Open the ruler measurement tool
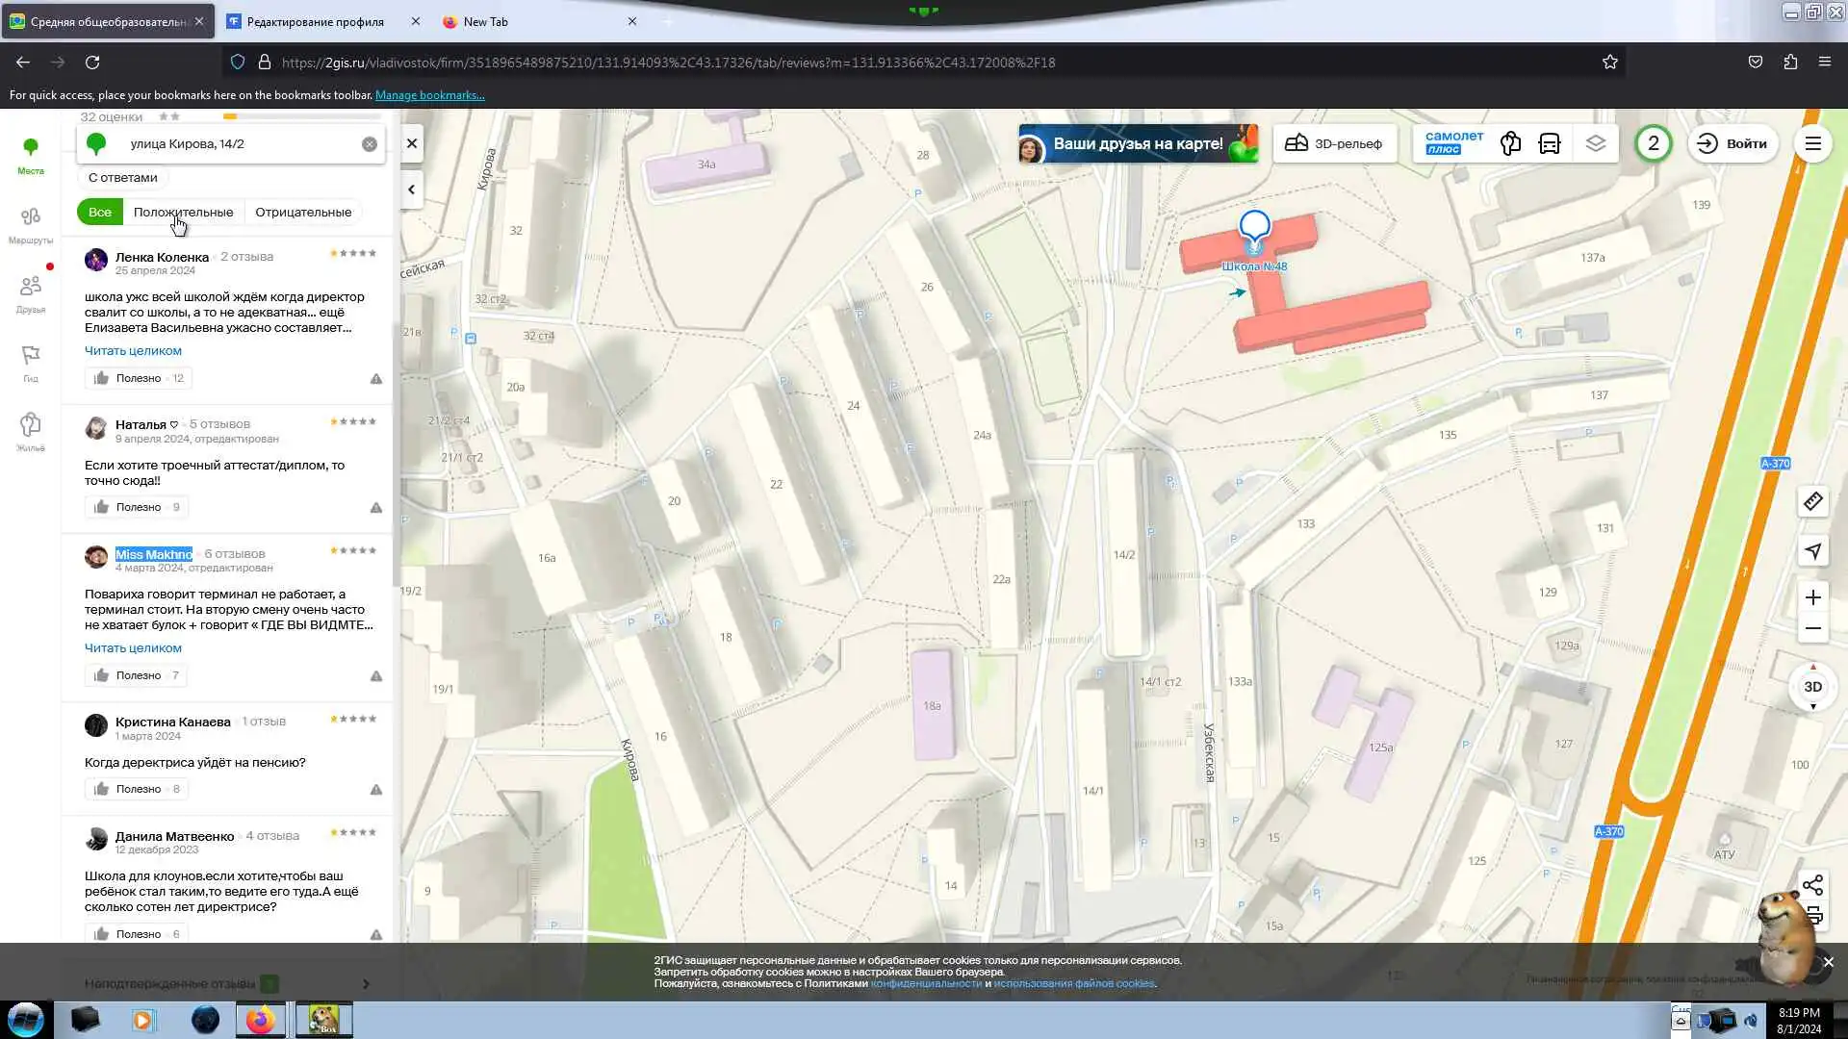 pos(1812,501)
